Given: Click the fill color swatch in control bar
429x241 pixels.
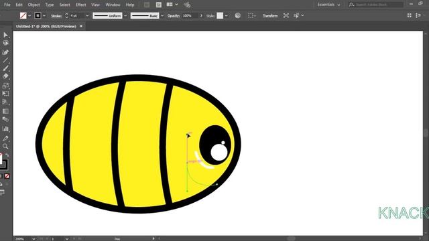Looking at the screenshot, I should point(23,15).
